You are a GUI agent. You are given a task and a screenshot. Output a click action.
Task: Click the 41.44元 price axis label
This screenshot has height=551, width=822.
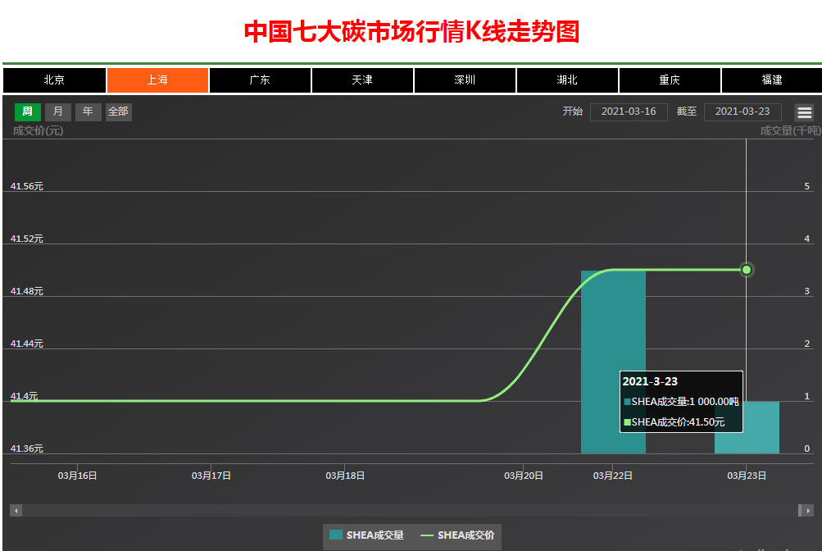click(27, 344)
